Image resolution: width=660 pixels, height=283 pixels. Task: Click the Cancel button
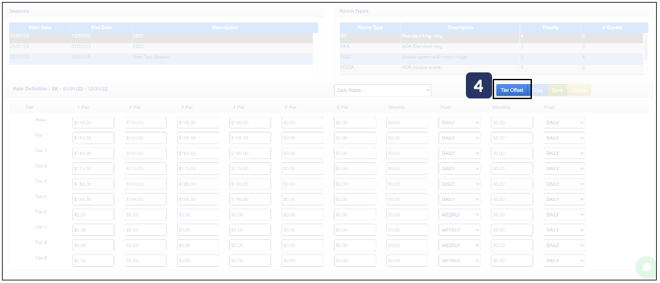(x=580, y=90)
